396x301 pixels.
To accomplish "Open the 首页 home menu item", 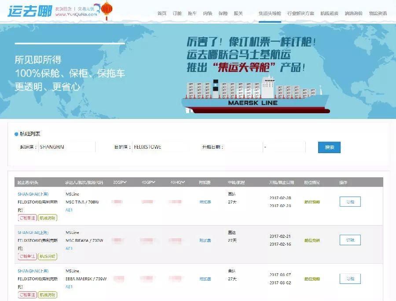I will [162, 13].
